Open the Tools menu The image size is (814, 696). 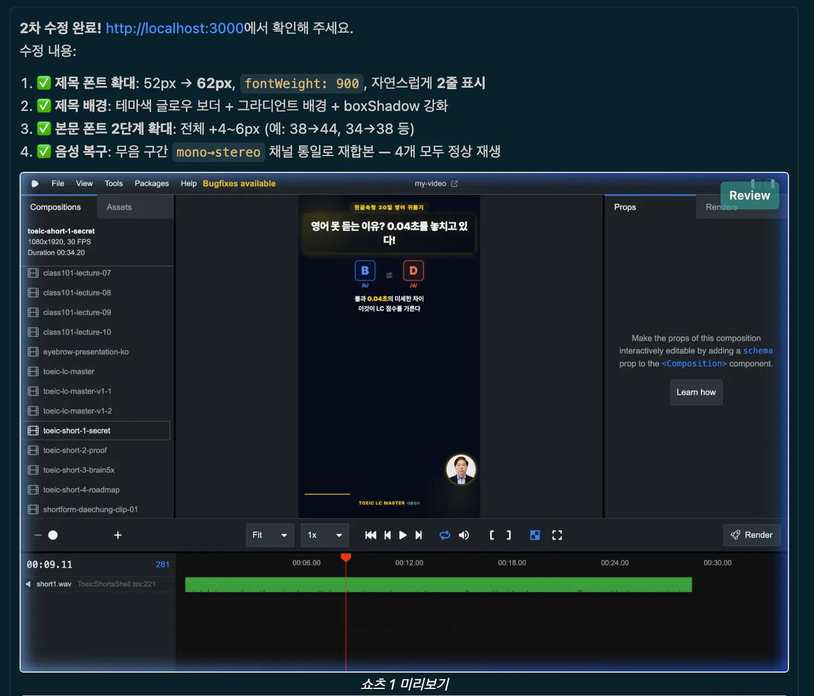click(114, 184)
